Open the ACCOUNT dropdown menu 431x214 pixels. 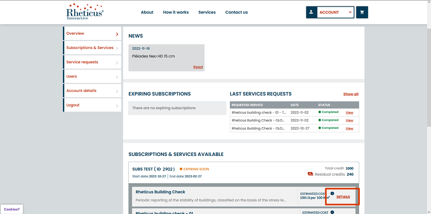(x=335, y=12)
